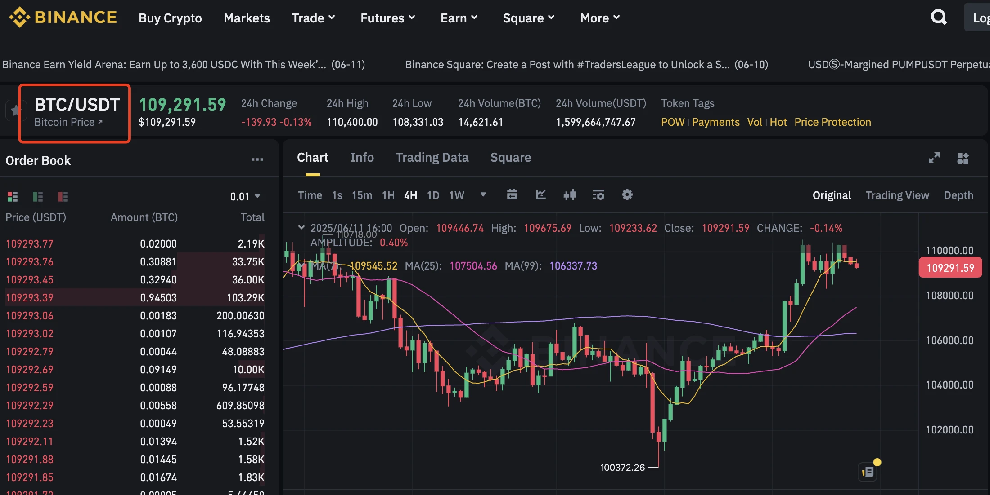Switch to the Trading Data tab
The width and height of the screenshot is (990, 495).
[432, 158]
